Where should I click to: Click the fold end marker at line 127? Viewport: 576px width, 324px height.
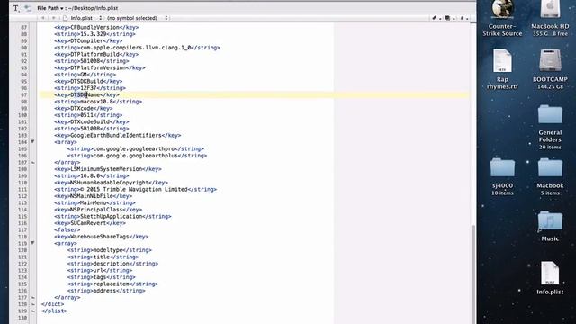point(32,298)
